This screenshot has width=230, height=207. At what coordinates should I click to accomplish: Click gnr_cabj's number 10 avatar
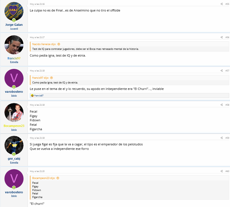tap(14, 145)
